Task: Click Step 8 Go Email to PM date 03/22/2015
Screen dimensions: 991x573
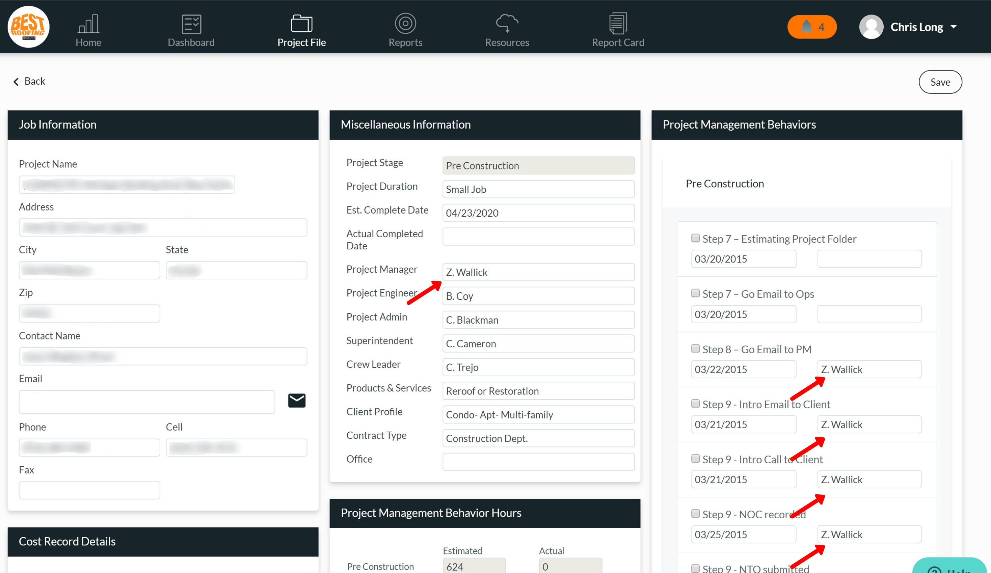Action: click(744, 369)
